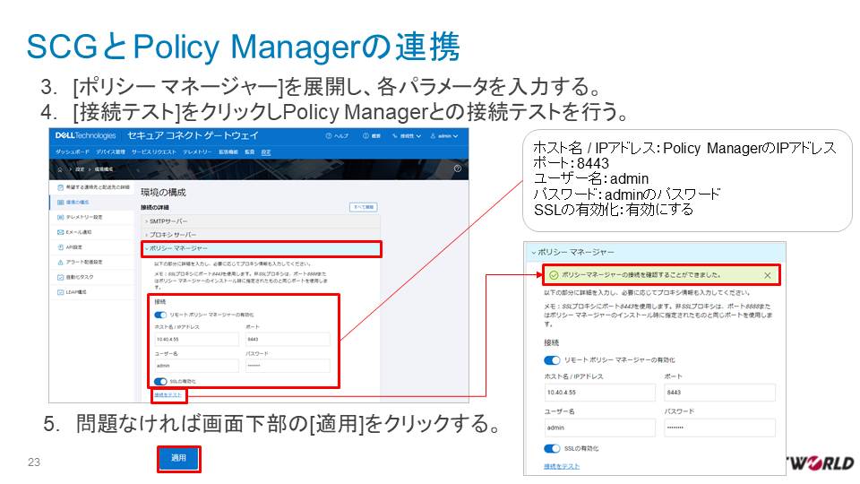This screenshot has height=484, width=860.
Task: Select the 設定 menu in the top navigation bar
Action: coord(266,152)
